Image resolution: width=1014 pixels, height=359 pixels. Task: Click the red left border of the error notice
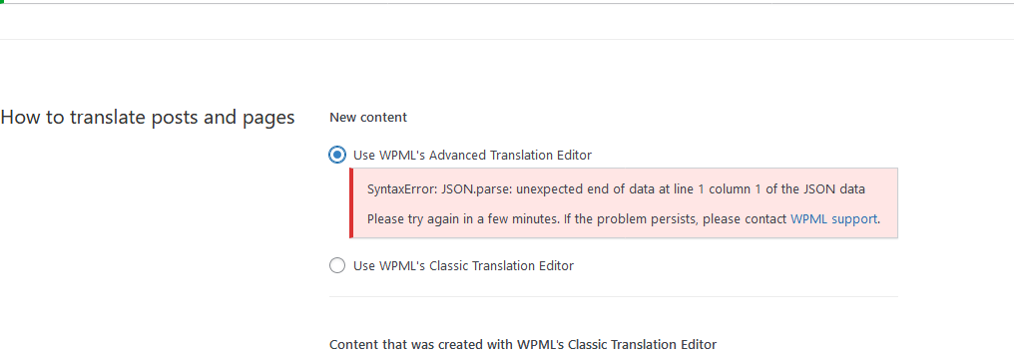tap(351, 202)
